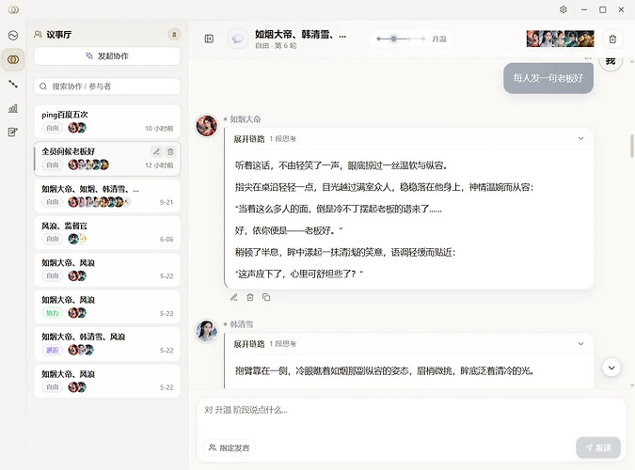Click 展开链路 label in 如烟大帝 message

pos(249,139)
